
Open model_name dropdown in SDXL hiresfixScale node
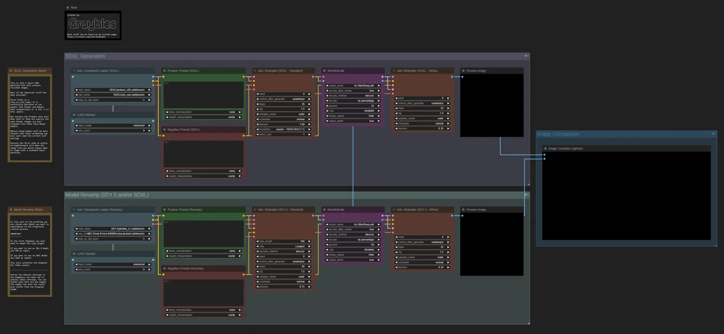pos(354,86)
